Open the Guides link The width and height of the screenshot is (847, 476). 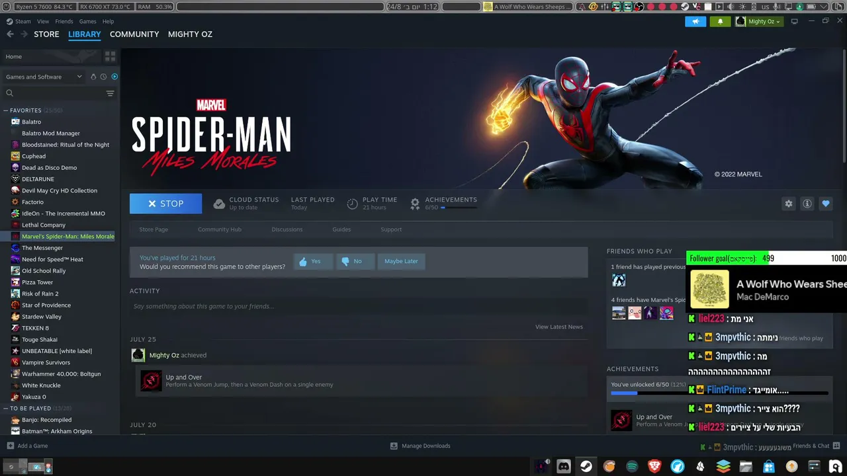[341, 229]
